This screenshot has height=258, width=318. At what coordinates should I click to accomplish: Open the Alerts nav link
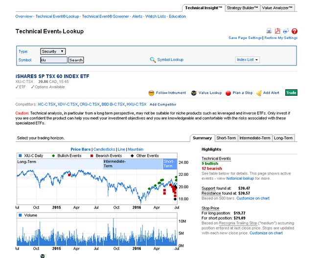(x=137, y=17)
